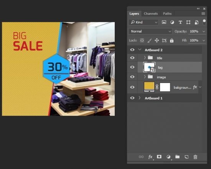
Task: Click the yellow fill color thumbnail
Action: (x=149, y=87)
